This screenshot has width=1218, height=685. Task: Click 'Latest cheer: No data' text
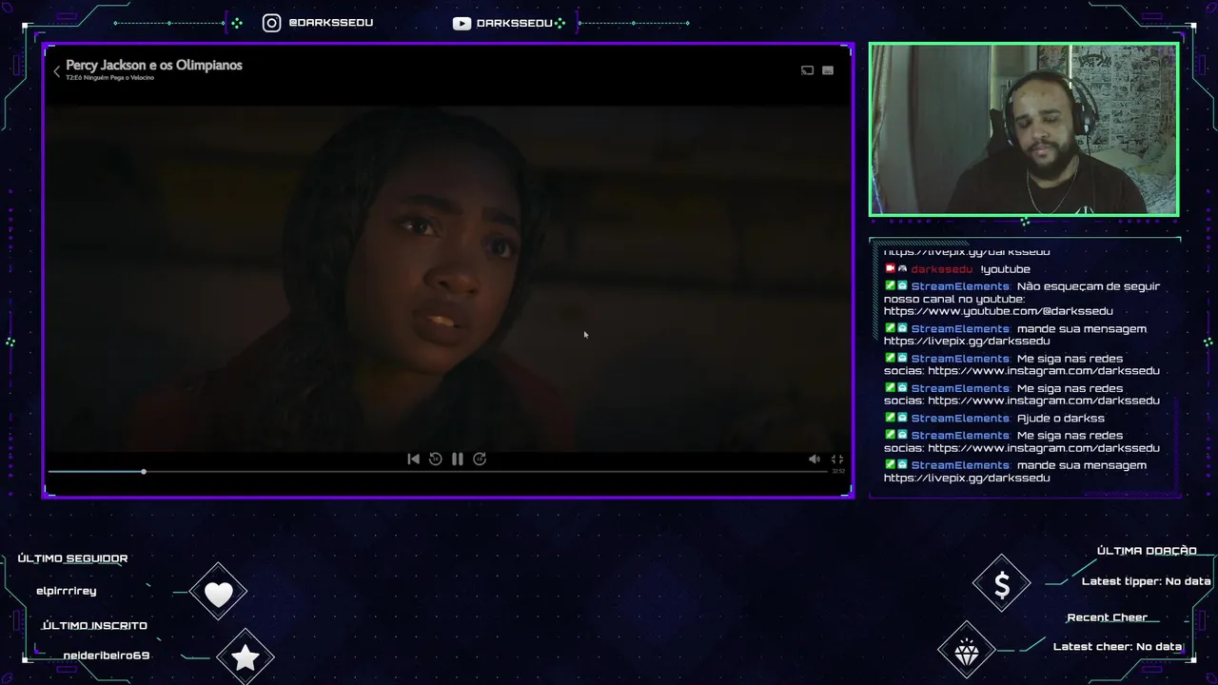tap(1117, 646)
